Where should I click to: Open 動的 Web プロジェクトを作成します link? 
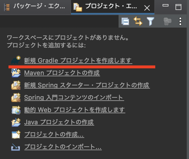click(x=75, y=110)
